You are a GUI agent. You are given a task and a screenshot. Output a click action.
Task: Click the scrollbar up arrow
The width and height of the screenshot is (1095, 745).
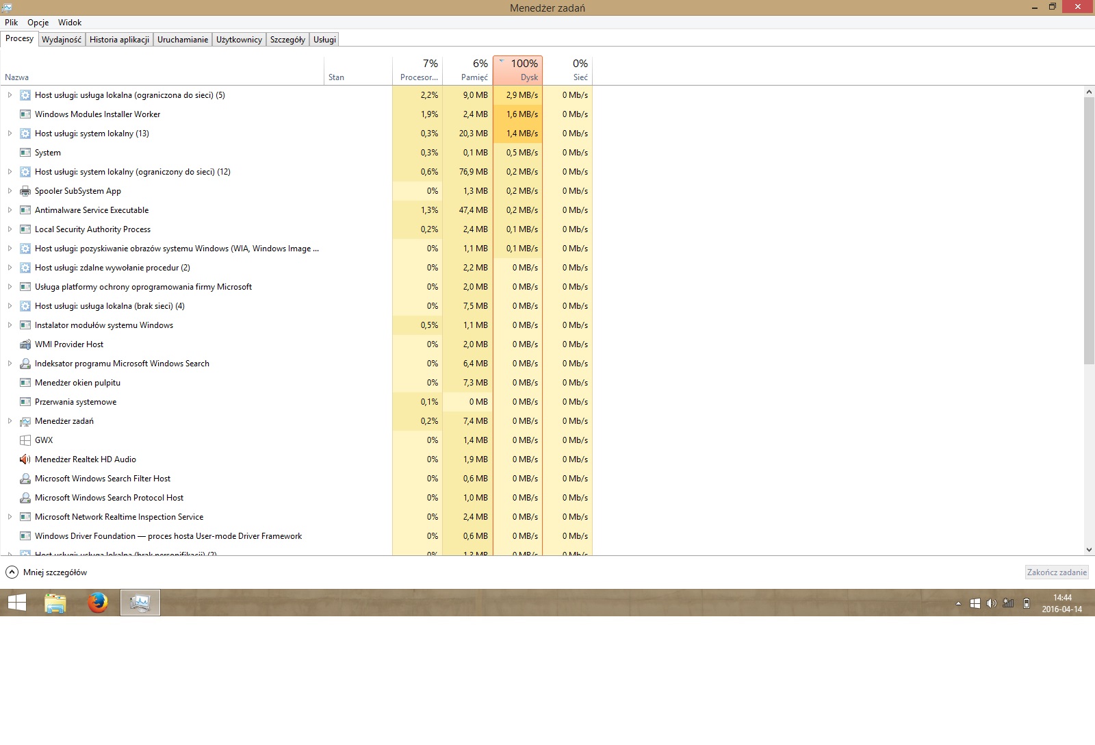point(1089,92)
